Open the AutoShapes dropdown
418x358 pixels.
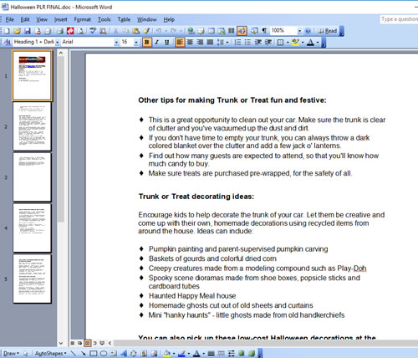50,354
